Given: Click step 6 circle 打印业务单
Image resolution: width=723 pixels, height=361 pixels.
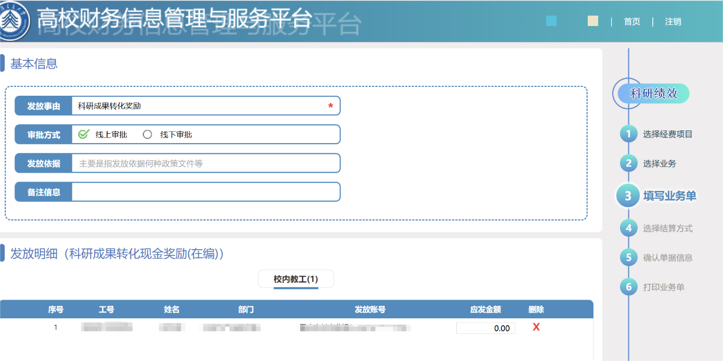Looking at the screenshot, I should [x=628, y=287].
